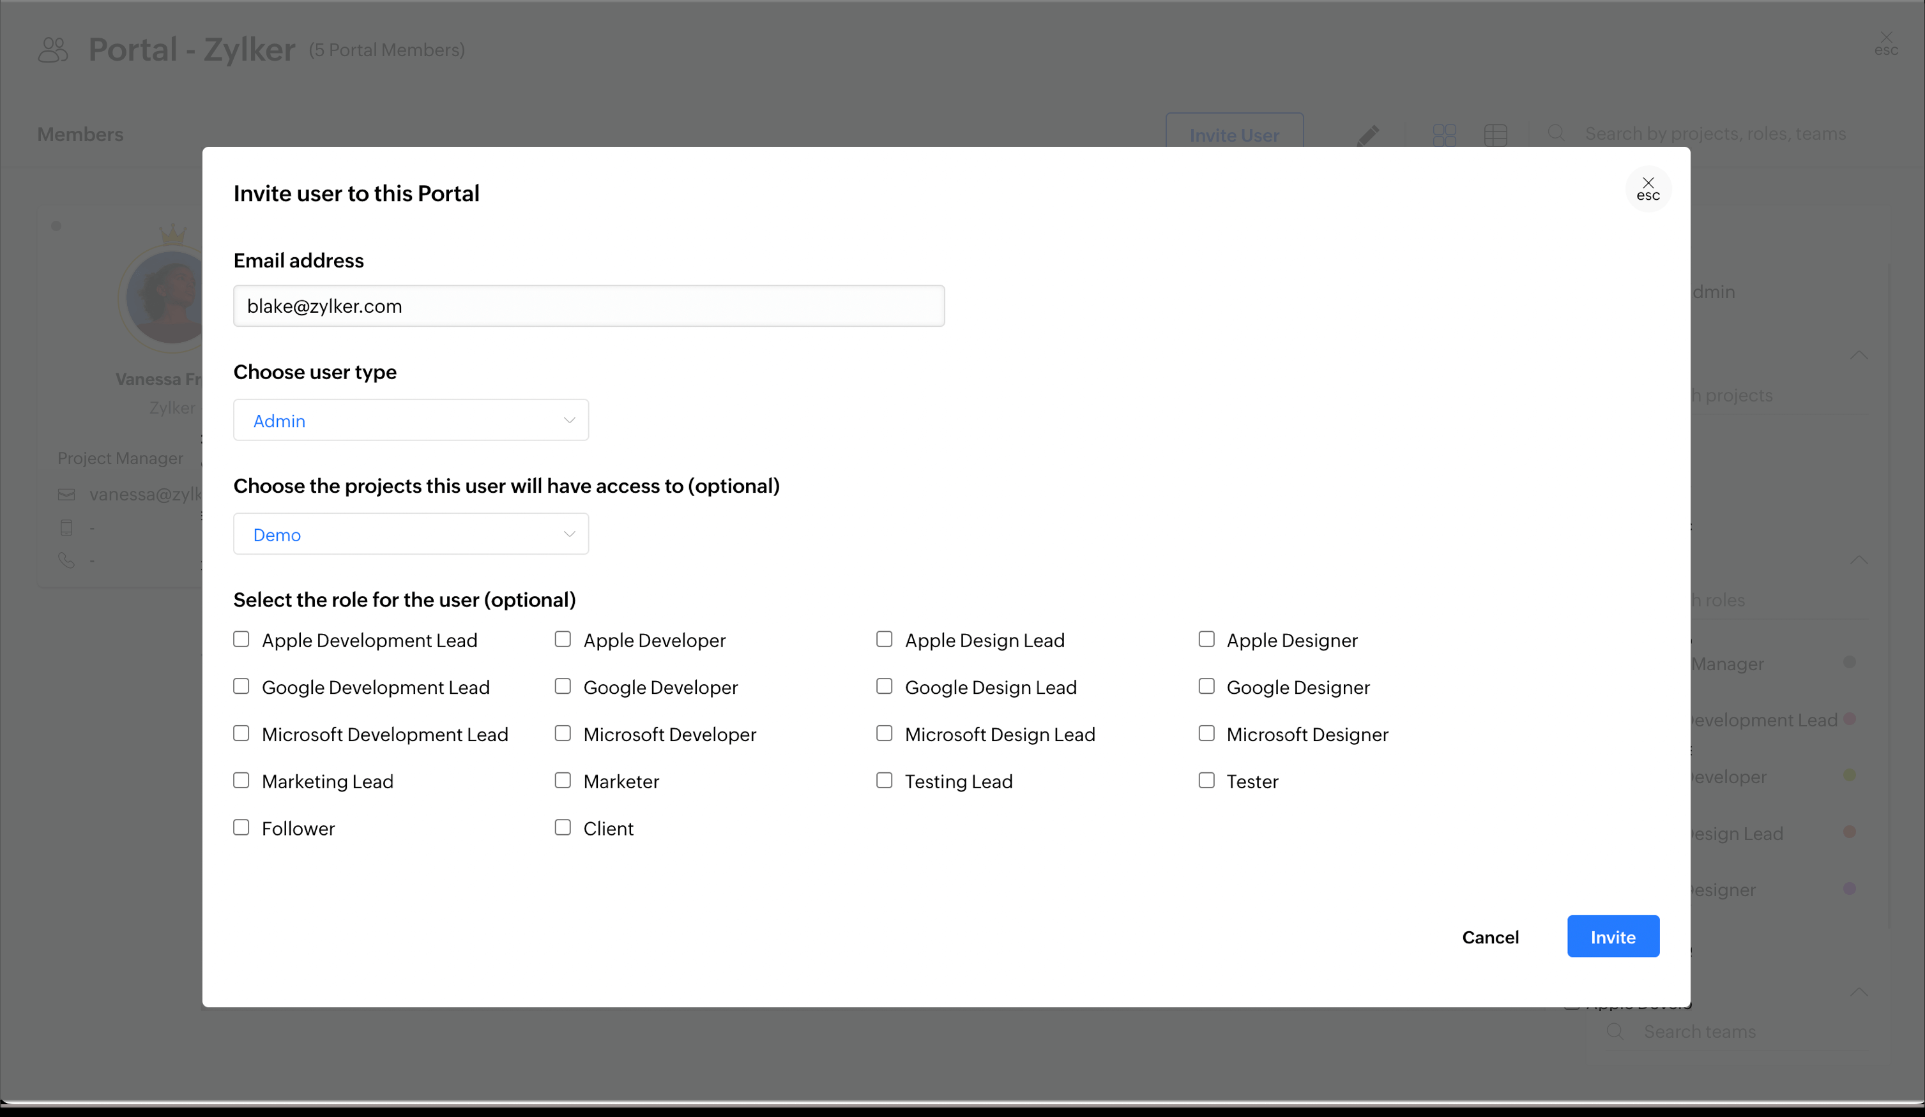Switch to grid view icon
The width and height of the screenshot is (1925, 1117).
click(x=1443, y=135)
